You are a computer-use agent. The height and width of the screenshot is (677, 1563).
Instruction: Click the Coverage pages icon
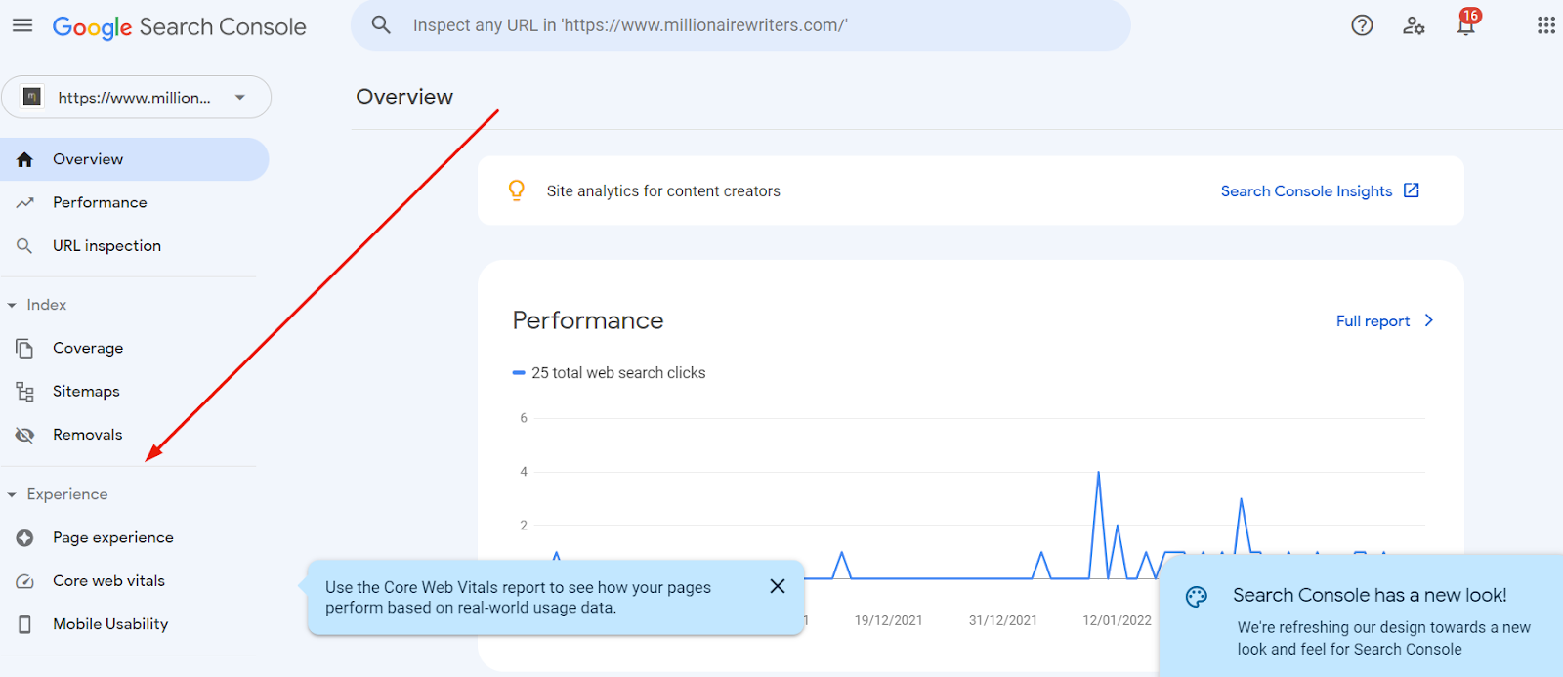[x=25, y=348]
